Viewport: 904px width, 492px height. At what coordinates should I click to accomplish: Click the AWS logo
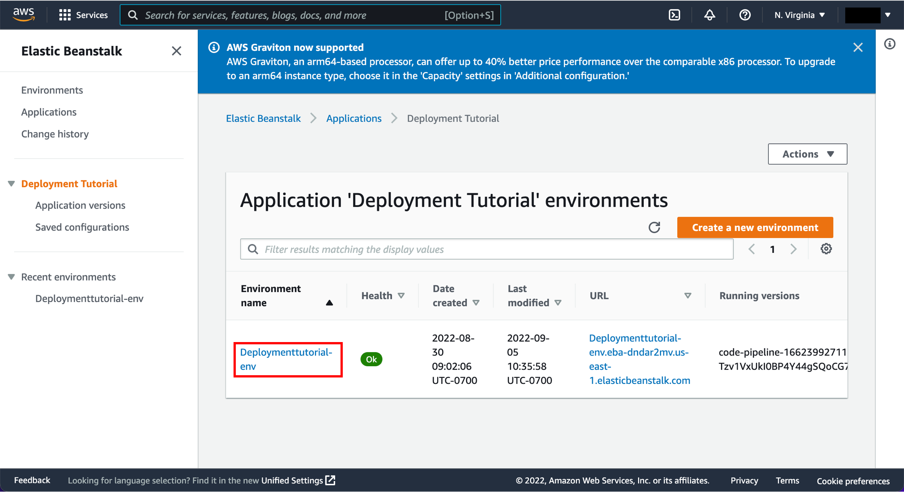point(24,15)
